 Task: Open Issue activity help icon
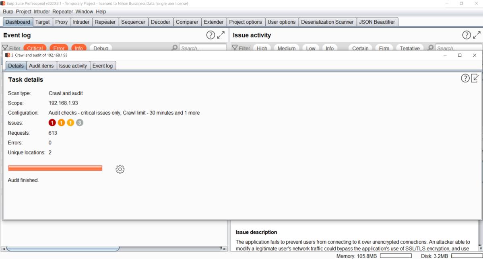pyautogui.click(x=466, y=35)
